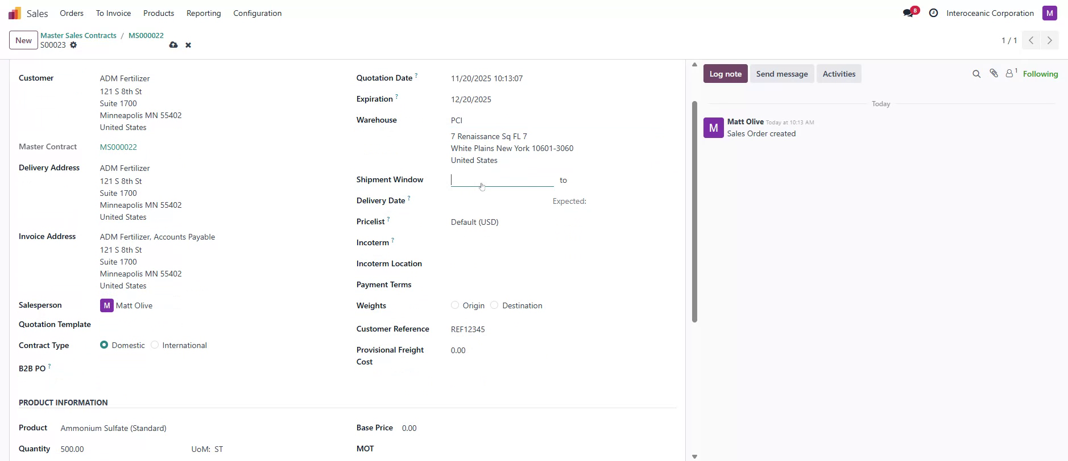Show Quotation Date help tooltip
This screenshot has height=461, width=1068.
tap(416, 76)
